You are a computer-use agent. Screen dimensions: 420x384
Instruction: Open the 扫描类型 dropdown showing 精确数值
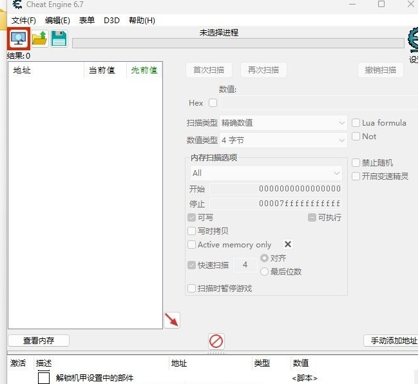tap(283, 122)
